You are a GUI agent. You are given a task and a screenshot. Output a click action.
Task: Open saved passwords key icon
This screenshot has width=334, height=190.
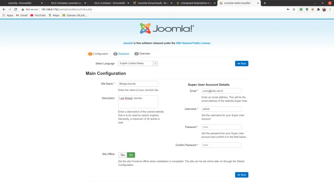click(288, 9)
